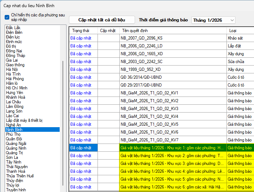Select the yellow 'Khu vực 3' material price row
This screenshot has width=254, height=192.
click(172, 164)
